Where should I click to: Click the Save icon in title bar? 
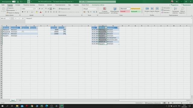18,1
